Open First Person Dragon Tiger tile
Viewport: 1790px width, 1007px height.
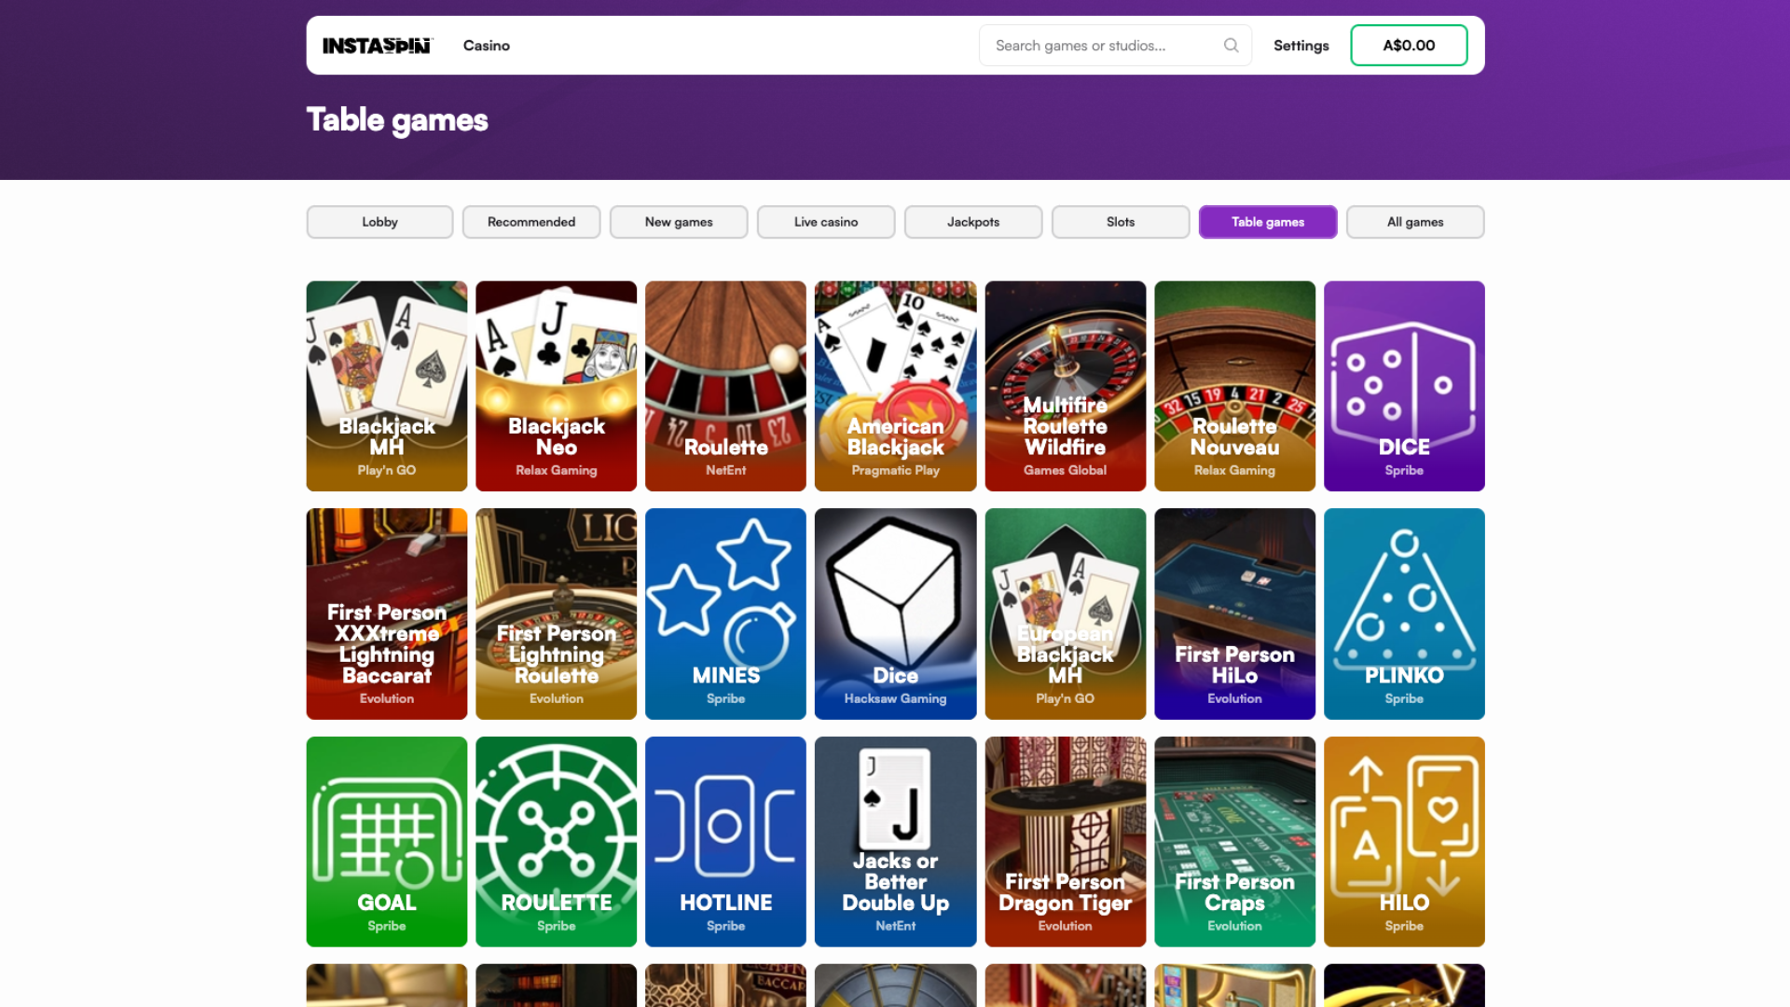[1066, 841]
